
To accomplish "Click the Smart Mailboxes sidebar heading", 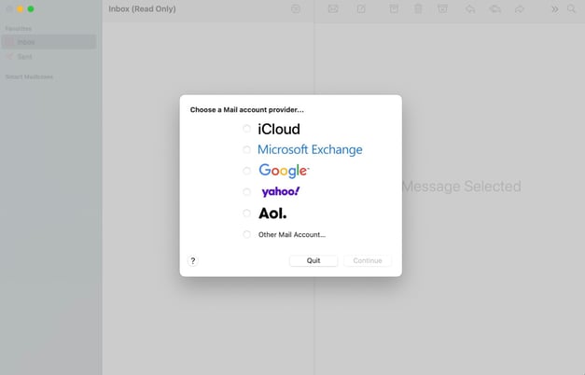I will pos(29,76).
